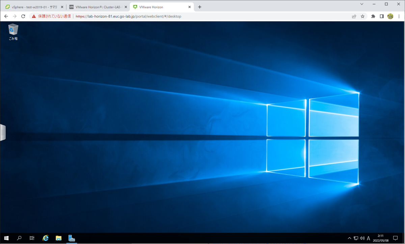405x244 pixels.
Task: Reload the current page
Action: [23, 16]
